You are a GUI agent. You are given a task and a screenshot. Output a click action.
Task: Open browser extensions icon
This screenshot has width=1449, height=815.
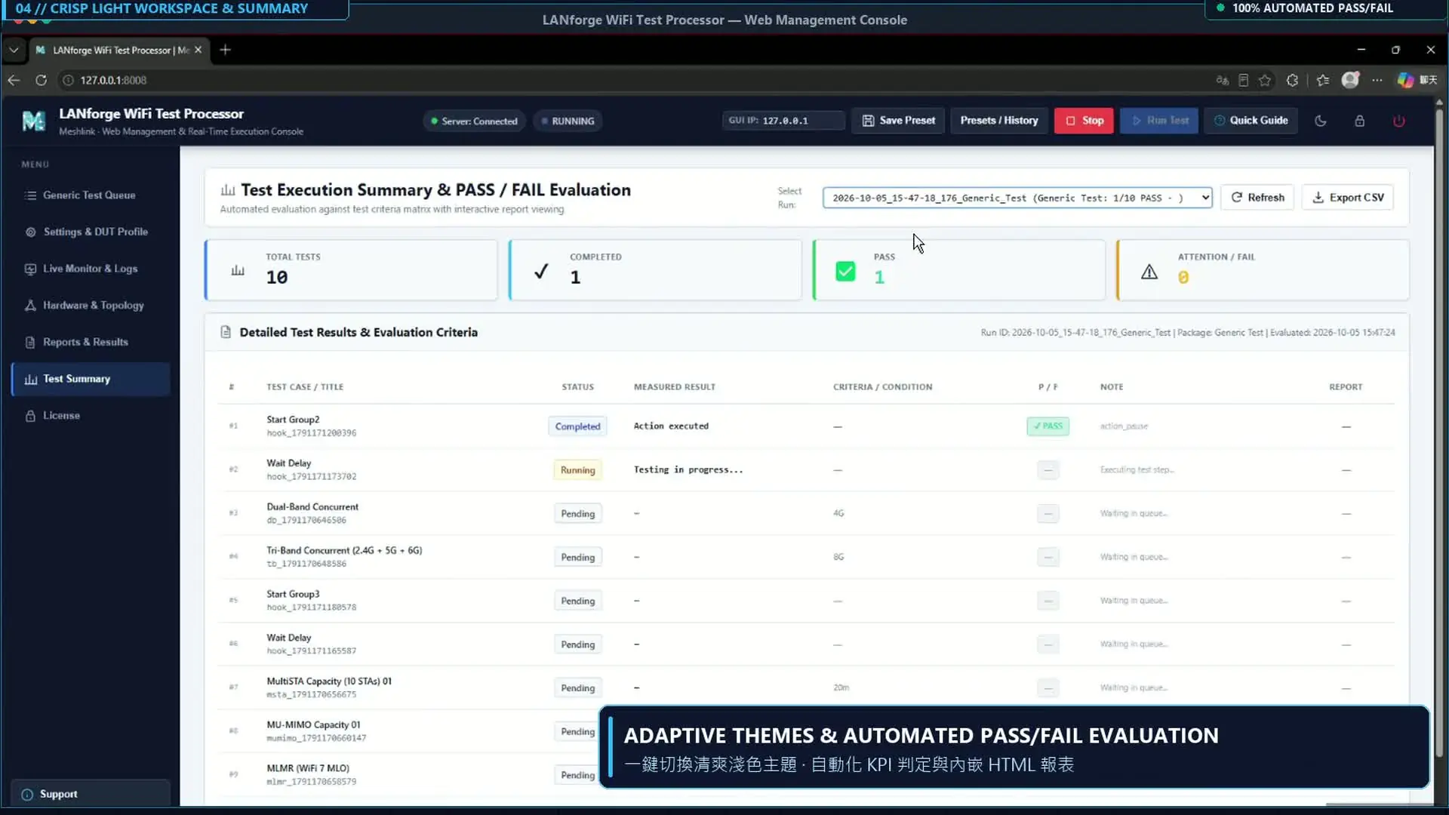pos(1292,80)
